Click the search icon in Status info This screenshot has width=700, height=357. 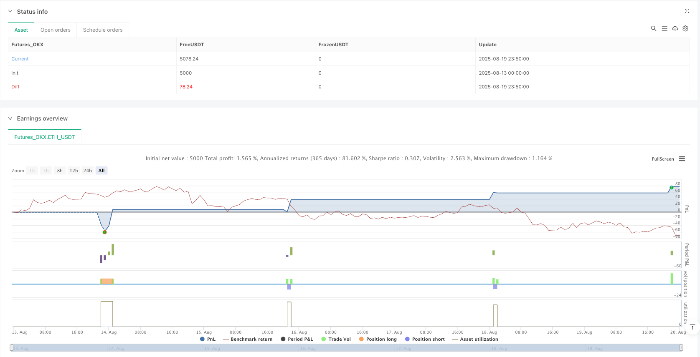(x=653, y=28)
